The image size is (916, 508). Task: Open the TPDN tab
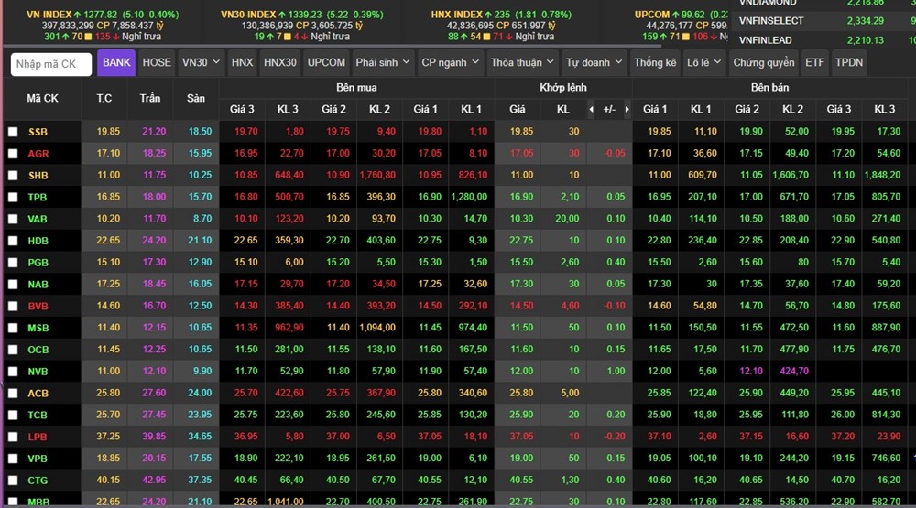coord(849,62)
